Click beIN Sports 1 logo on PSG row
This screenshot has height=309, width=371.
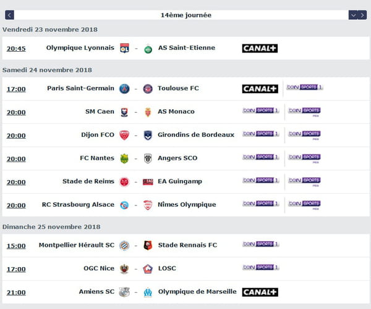click(305, 87)
